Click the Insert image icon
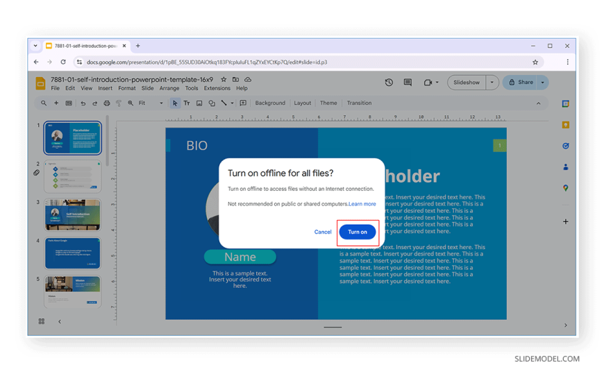The width and height of the screenshot is (604, 374). pyautogui.click(x=199, y=103)
